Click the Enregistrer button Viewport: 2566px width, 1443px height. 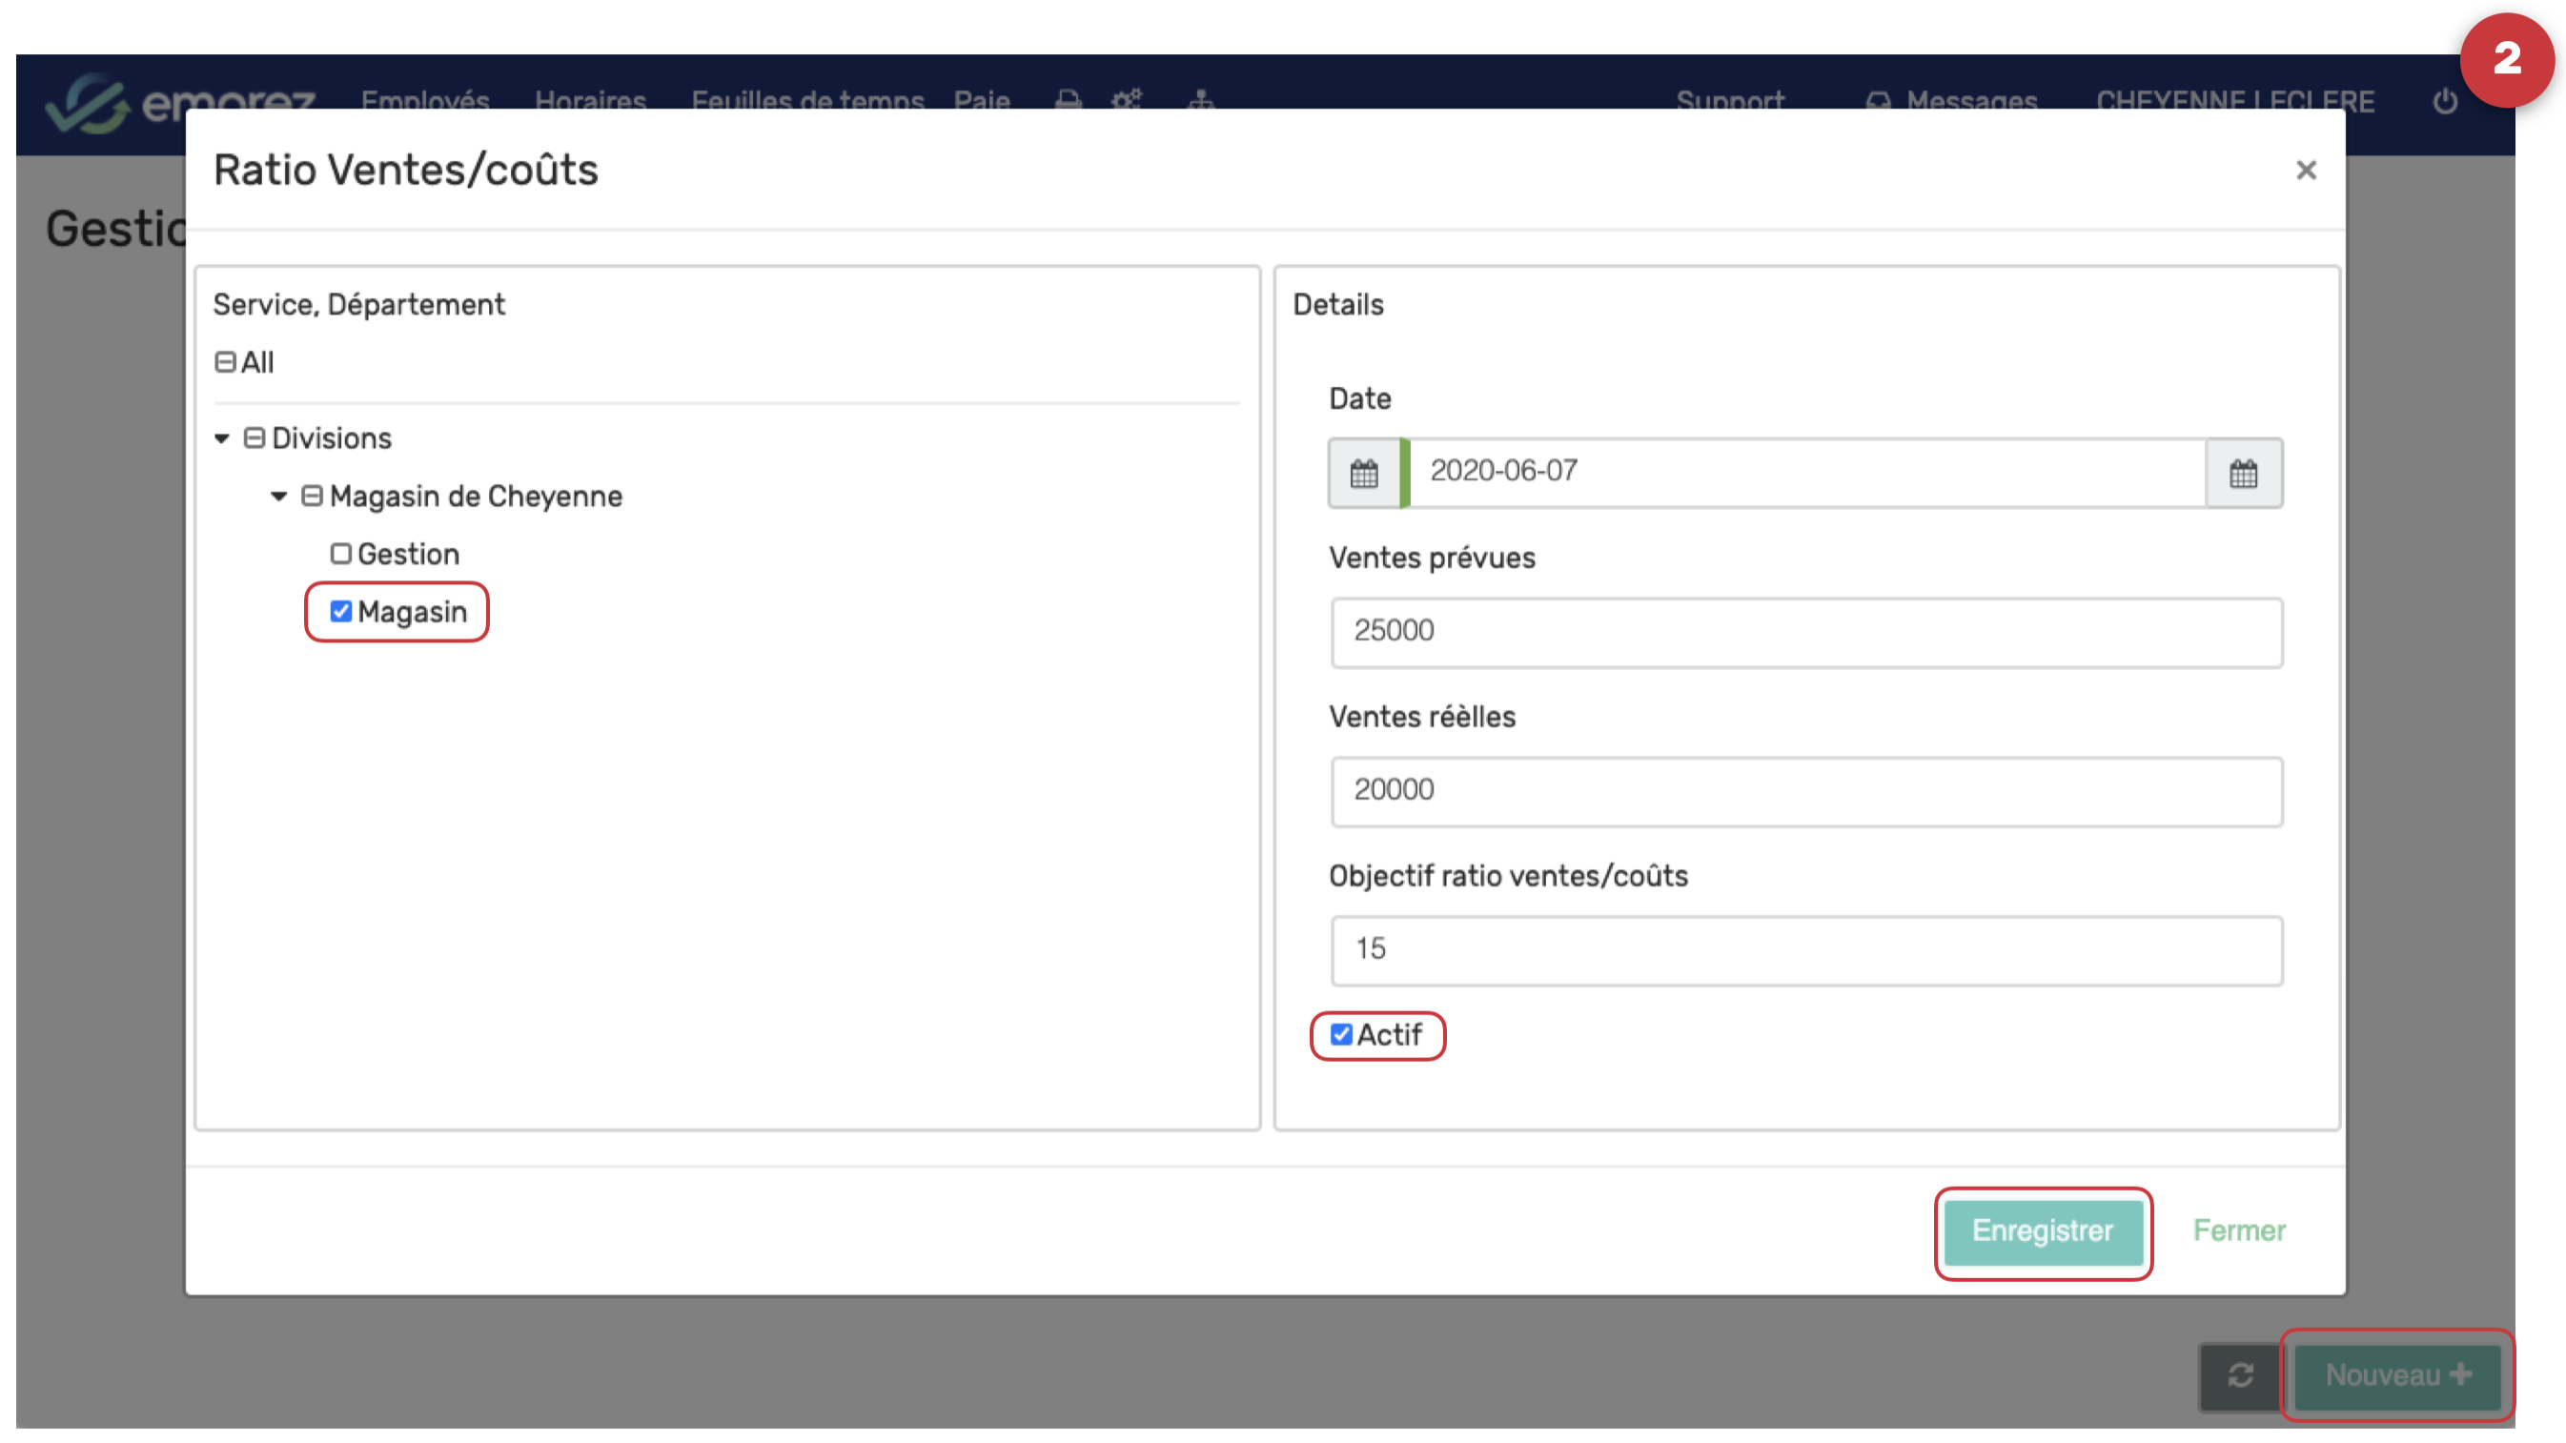pyautogui.click(x=2042, y=1230)
